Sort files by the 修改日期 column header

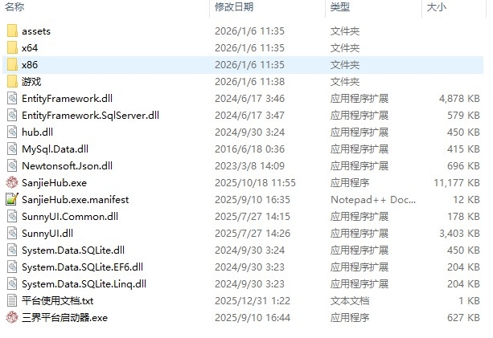tap(234, 6)
